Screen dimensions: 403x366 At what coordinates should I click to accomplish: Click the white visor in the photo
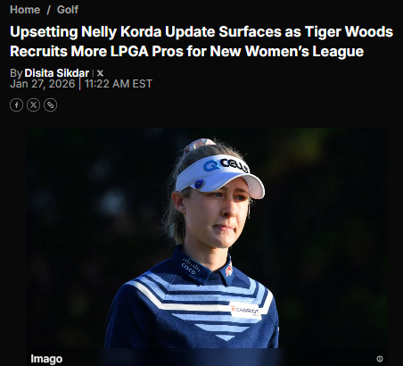tap(220, 176)
